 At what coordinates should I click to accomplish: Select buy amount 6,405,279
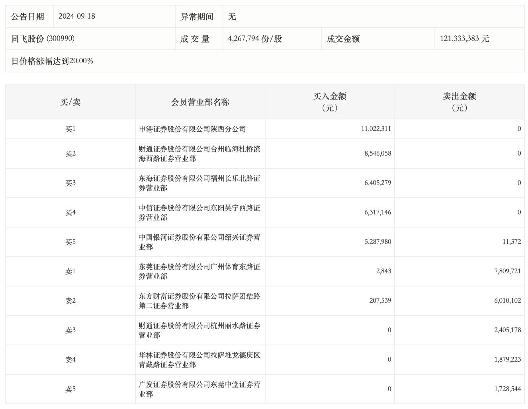tap(378, 183)
